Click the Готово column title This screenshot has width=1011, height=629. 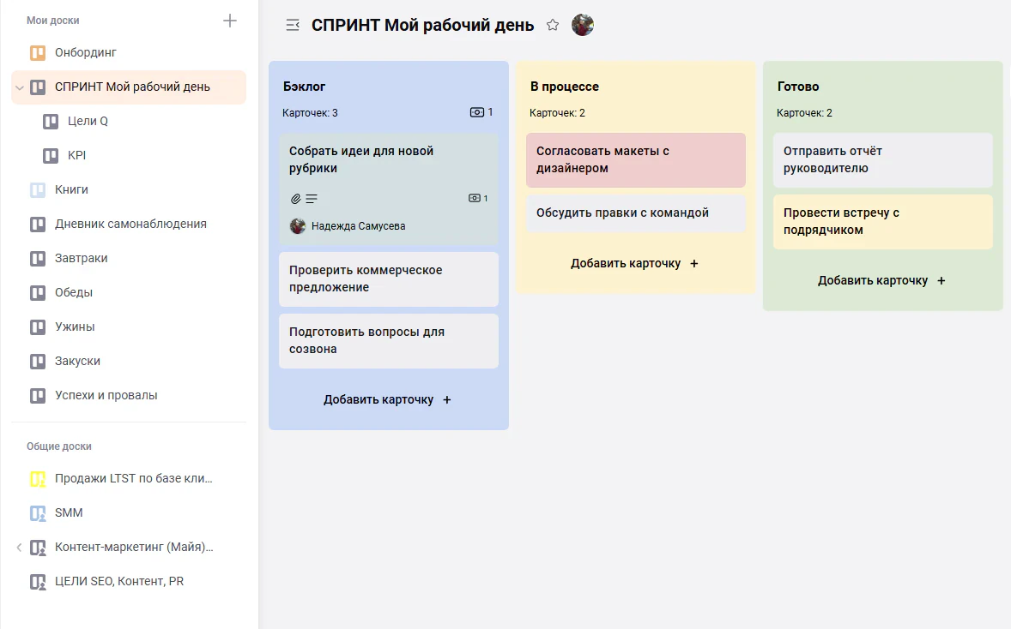click(798, 87)
